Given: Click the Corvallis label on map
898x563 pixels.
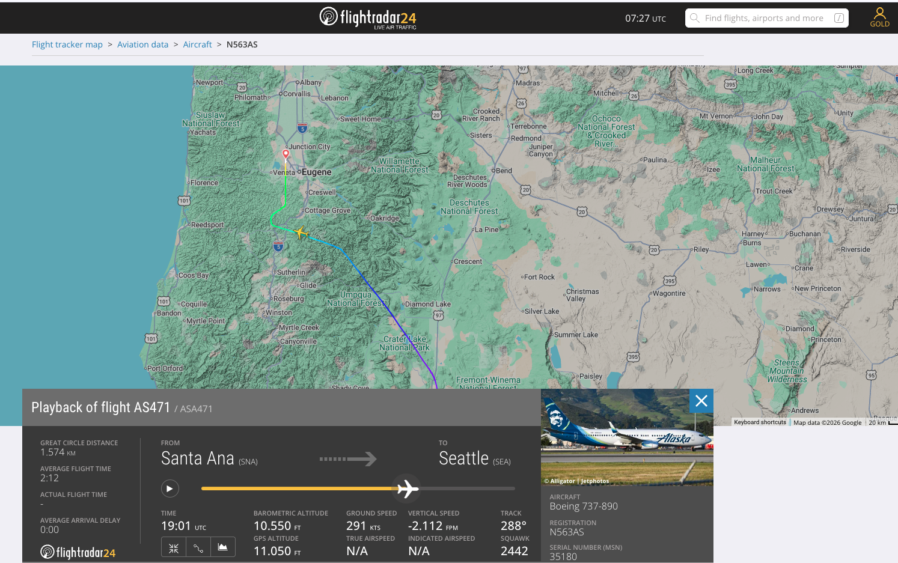Looking at the screenshot, I should coord(297,94).
